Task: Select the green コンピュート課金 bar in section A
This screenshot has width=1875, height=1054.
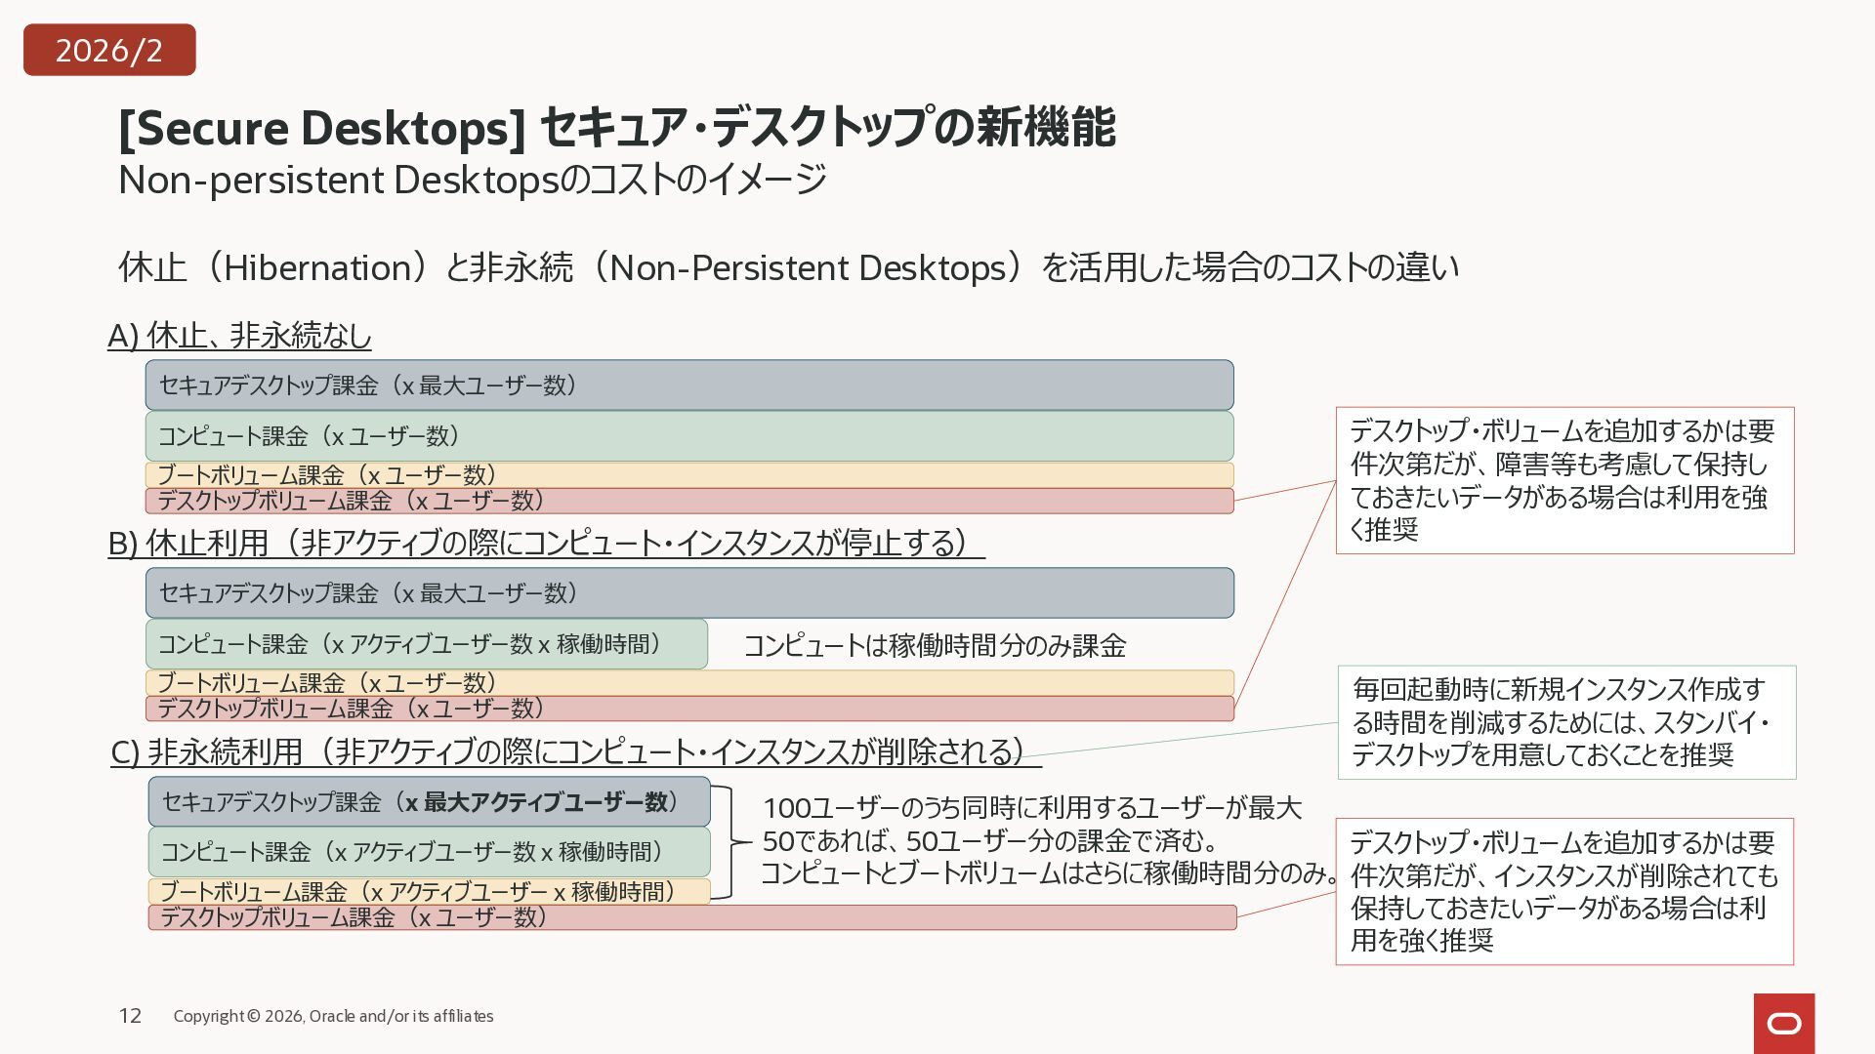Action: click(688, 436)
